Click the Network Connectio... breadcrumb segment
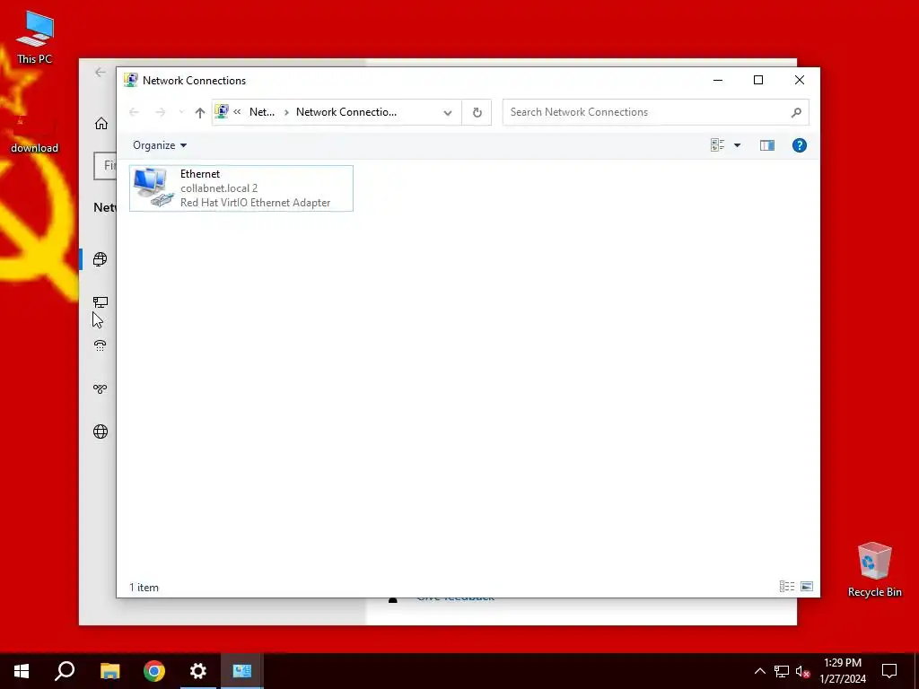This screenshot has height=689, width=919. [x=346, y=112]
